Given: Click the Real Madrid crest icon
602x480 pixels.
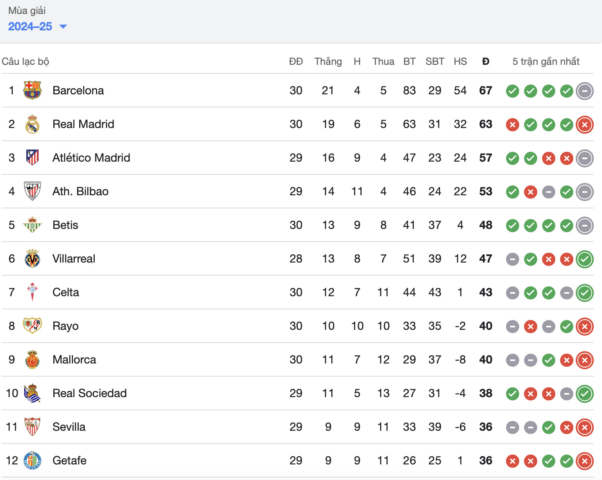Looking at the screenshot, I should click(x=32, y=124).
